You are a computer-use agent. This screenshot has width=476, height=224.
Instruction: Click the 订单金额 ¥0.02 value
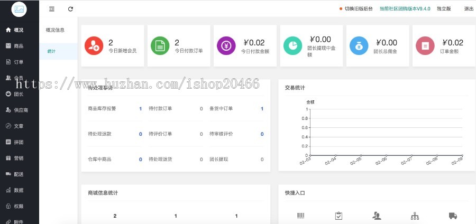[453, 43]
